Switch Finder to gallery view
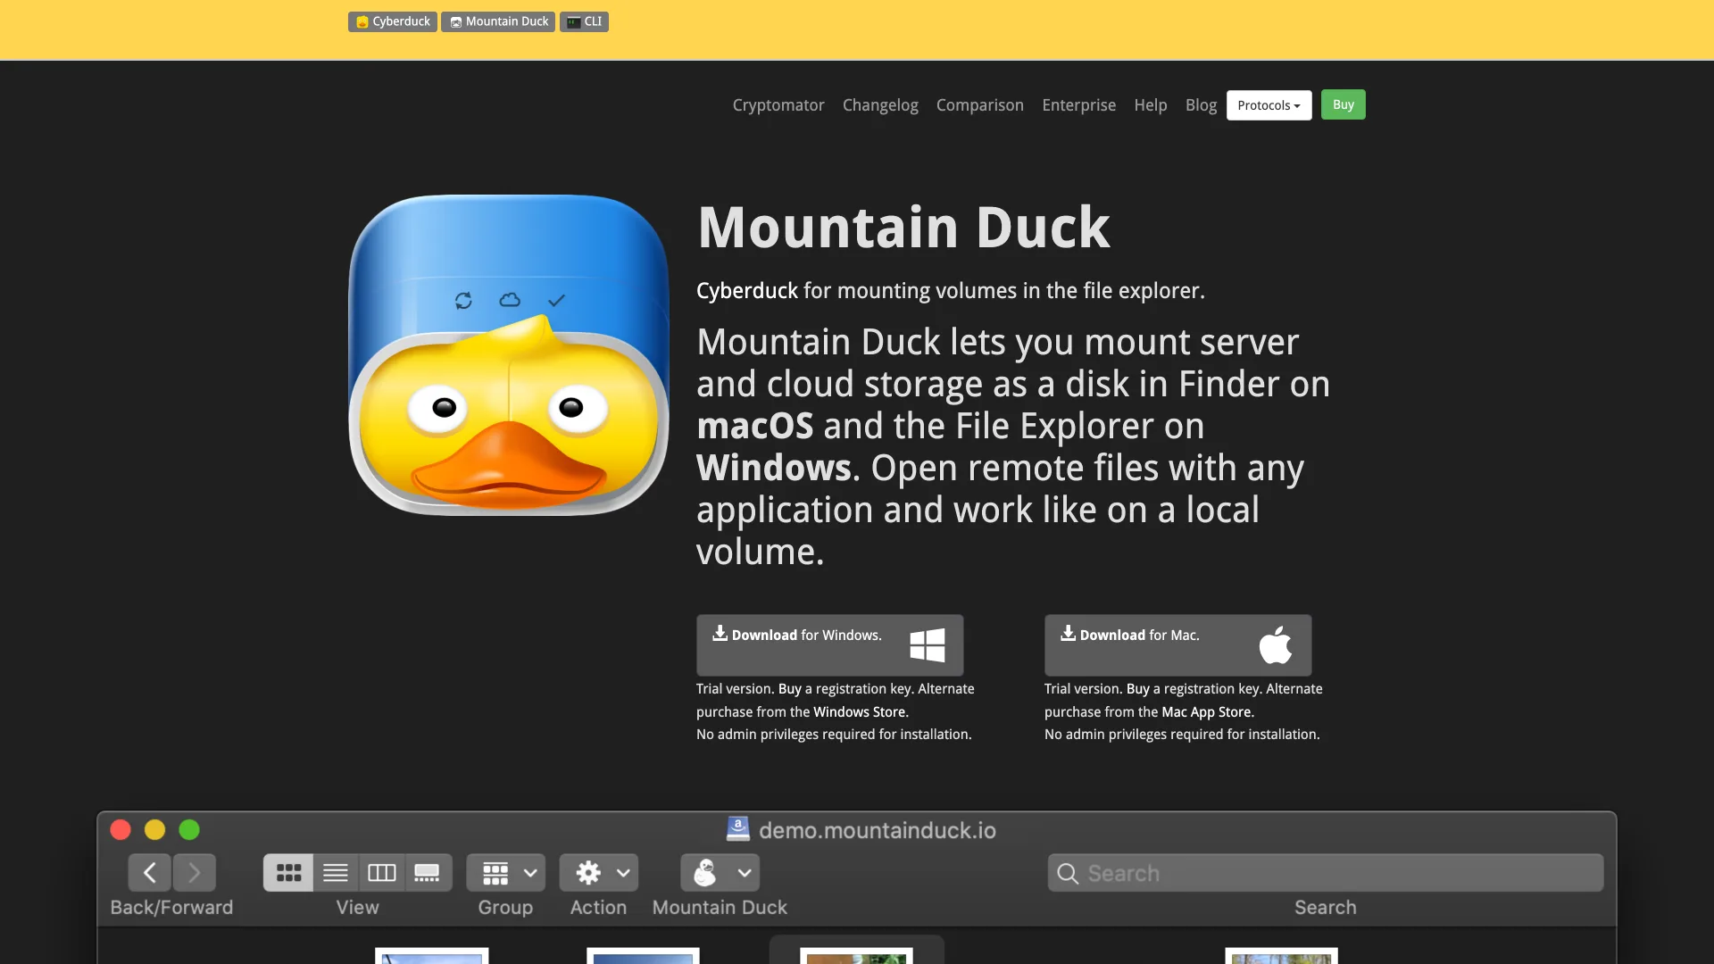The width and height of the screenshot is (1714, 964). coord(428,873)
